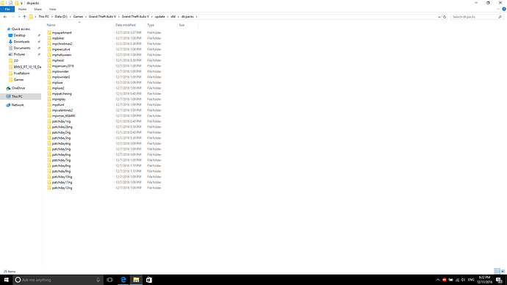Open the File menu tab
The width and height of the screenshot is (507, 285).
point(7,9)
